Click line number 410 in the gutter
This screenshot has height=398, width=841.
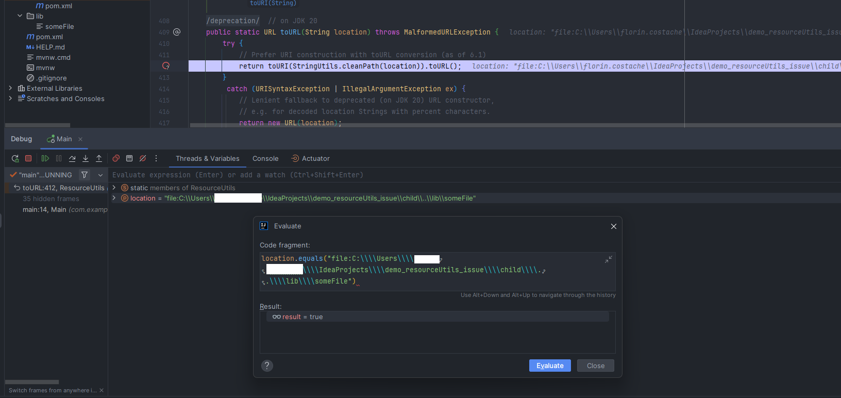click(164, 44)
